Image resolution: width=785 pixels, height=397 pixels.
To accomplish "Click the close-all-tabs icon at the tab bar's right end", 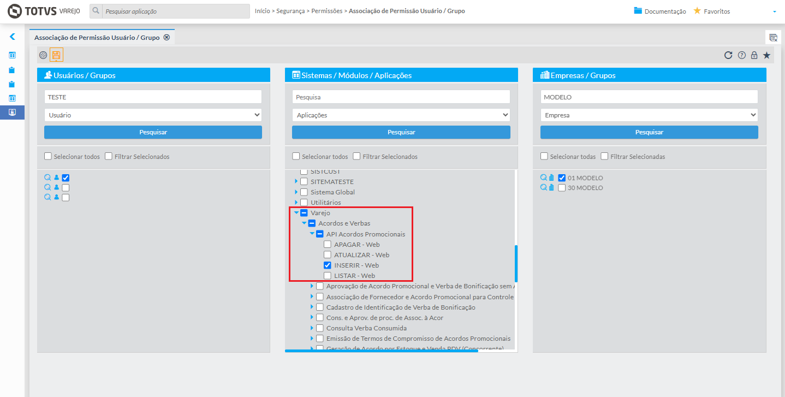I will [773, 37].
